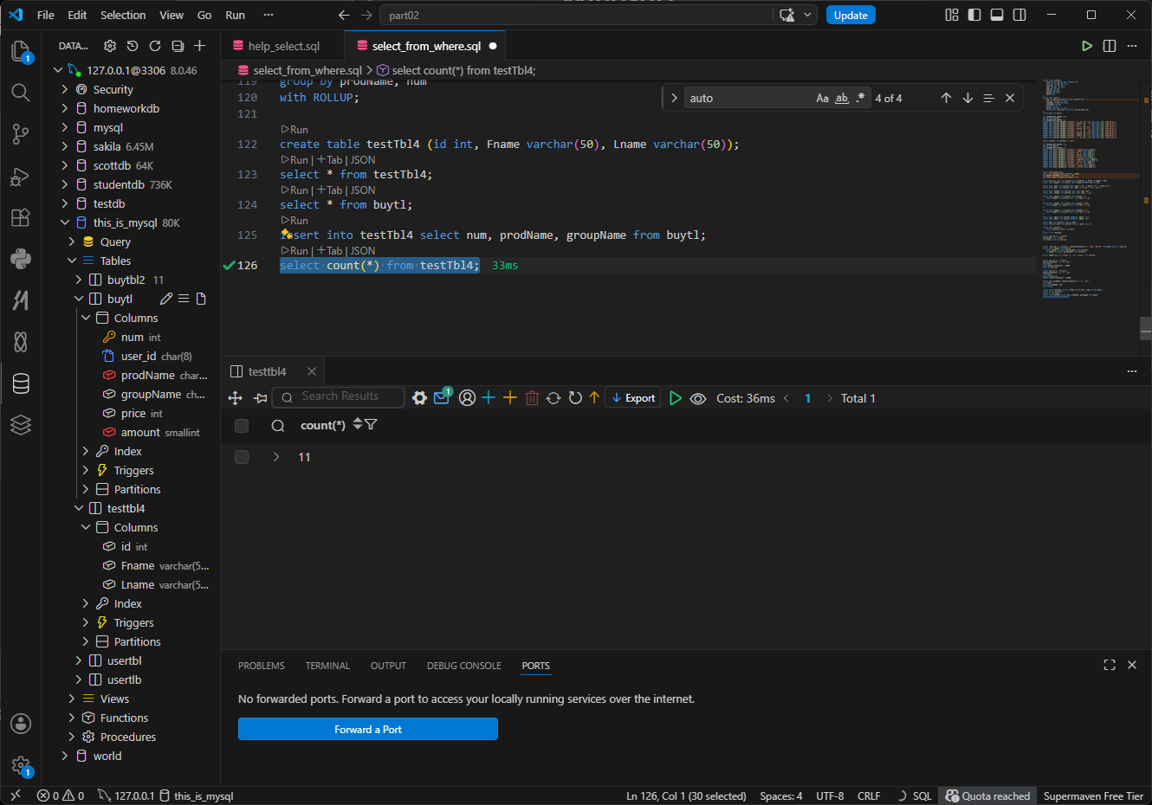This screenshot has height=805, width=1152.
Task: Open the Source Control view
Action: click(21, 134)
